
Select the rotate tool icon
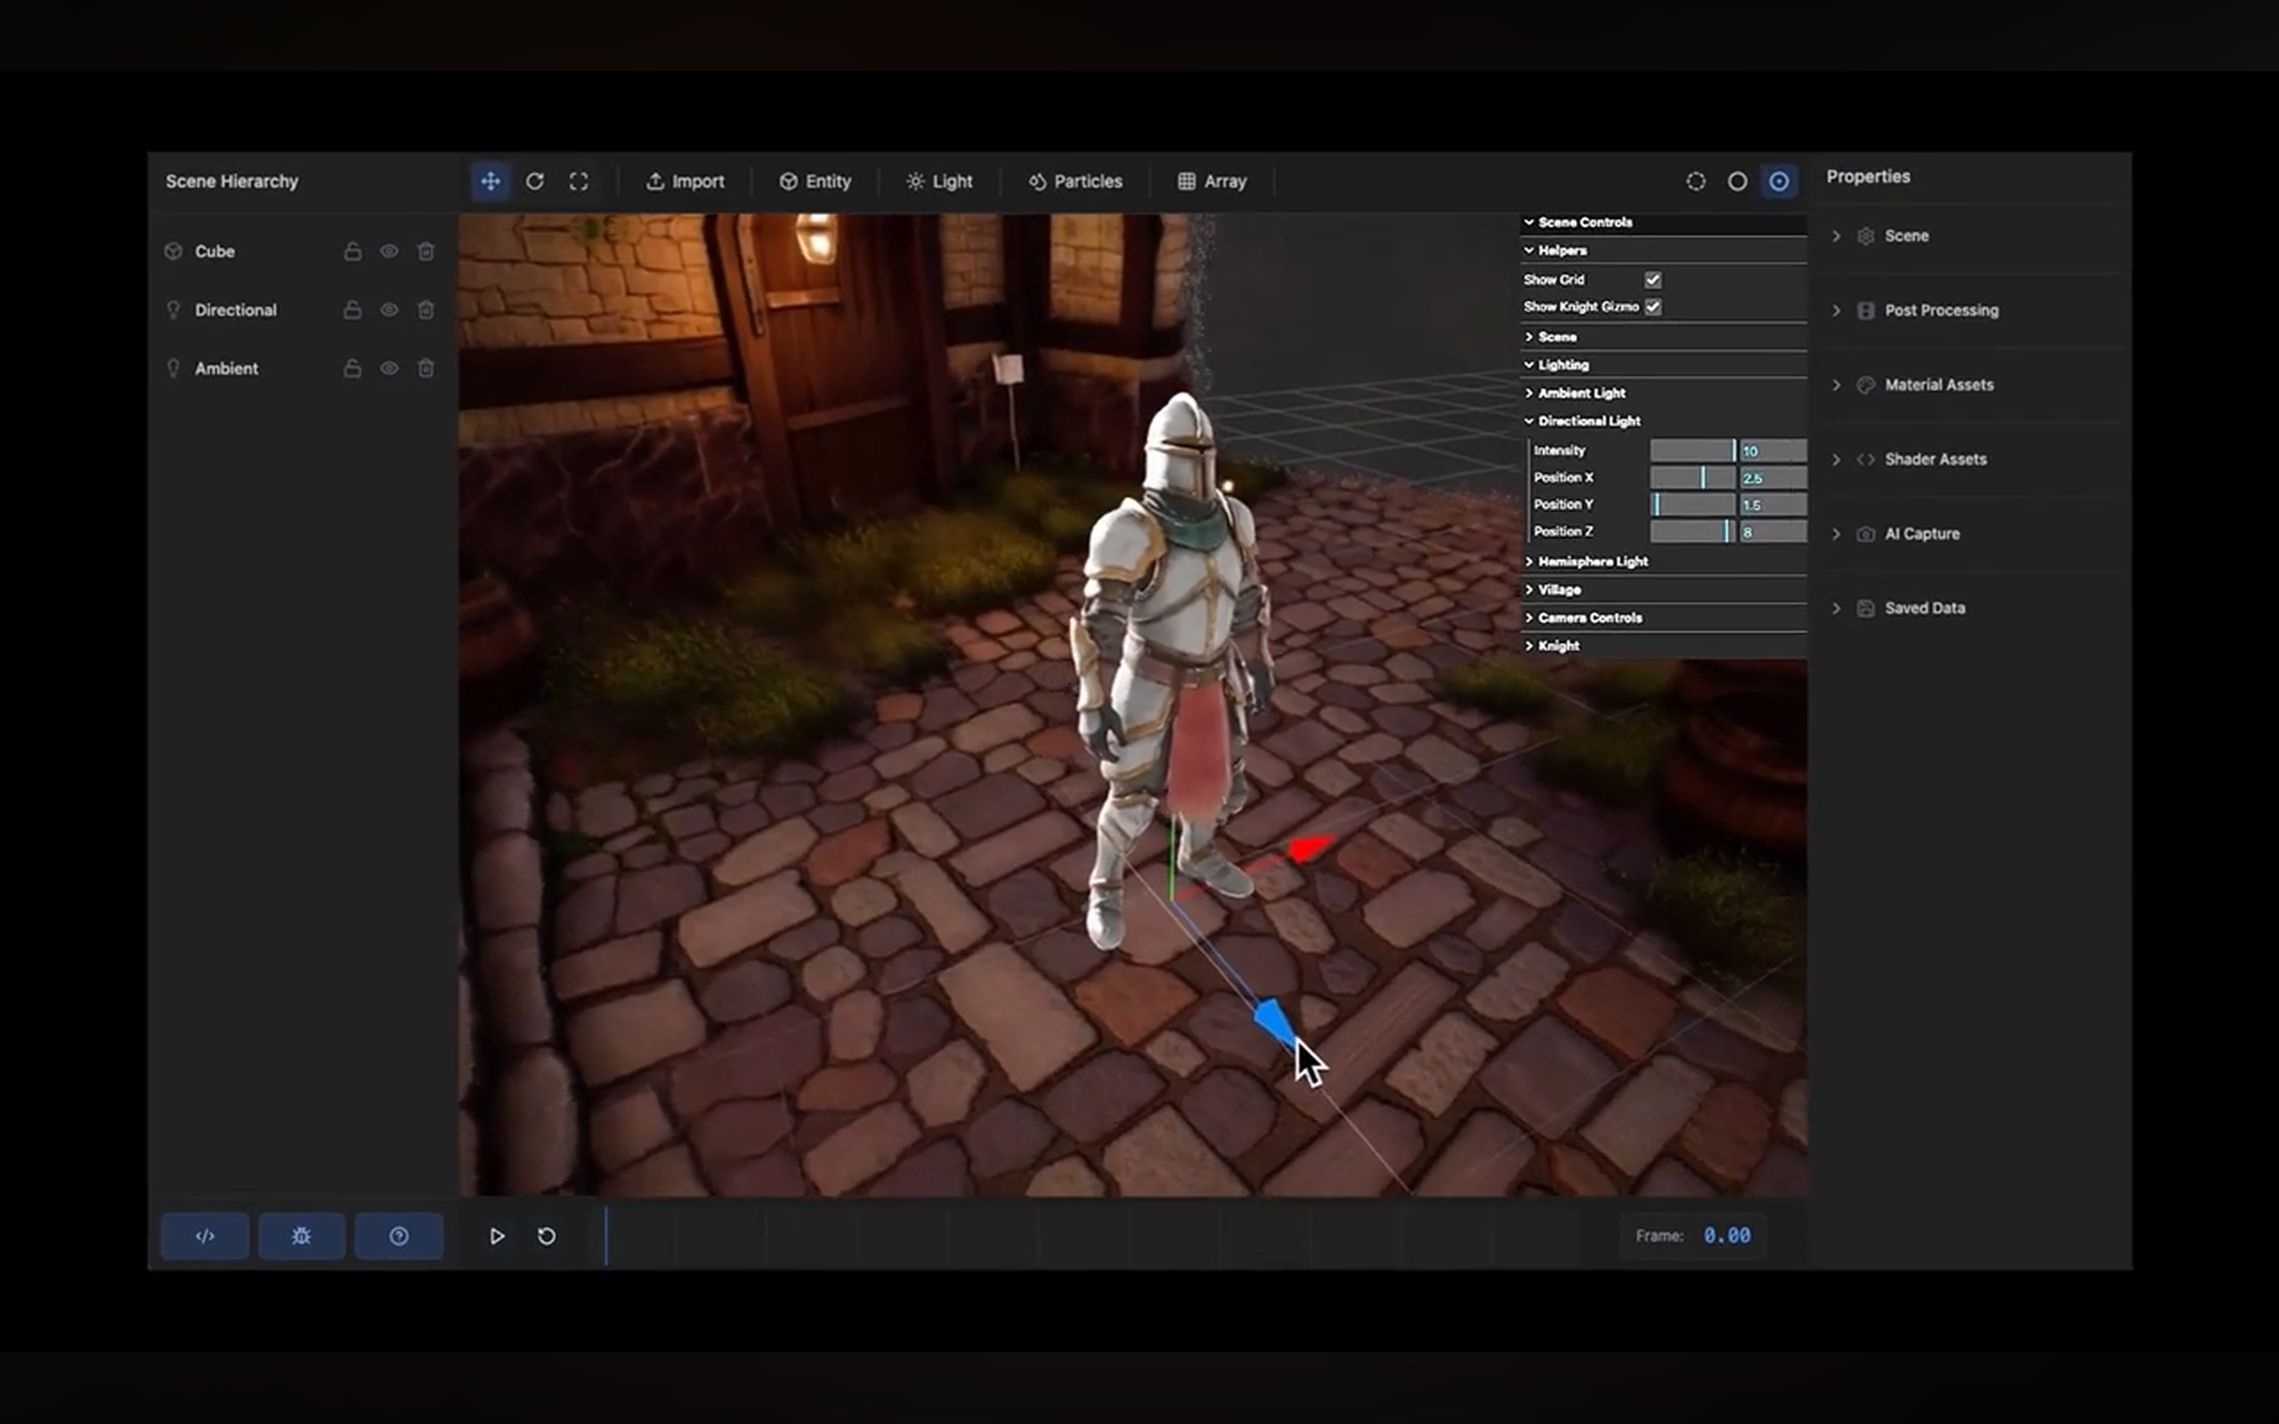coord(535,181)
